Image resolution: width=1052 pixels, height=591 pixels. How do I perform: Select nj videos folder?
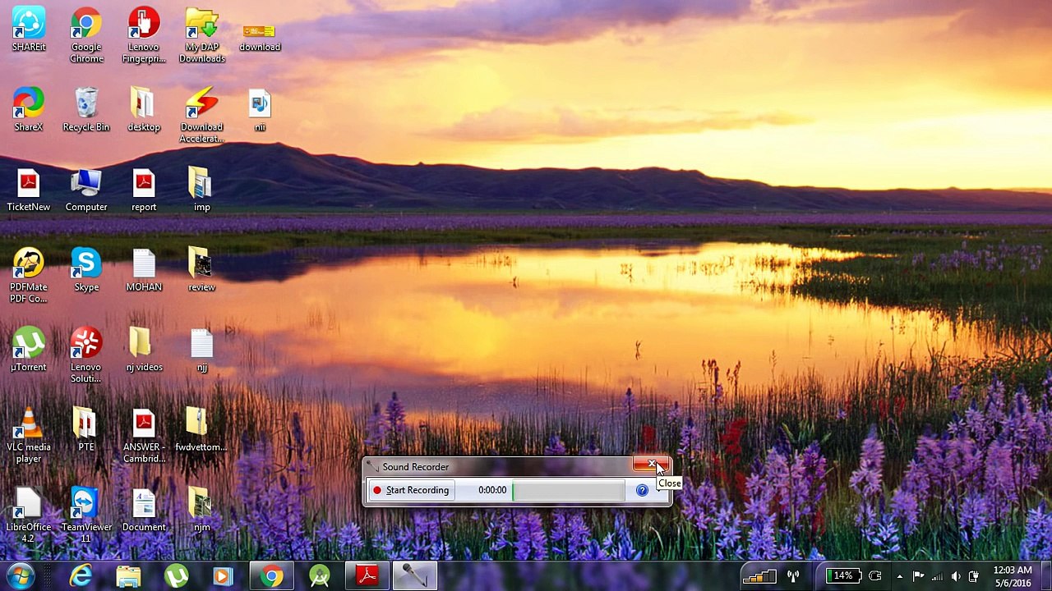click(144, 350)
